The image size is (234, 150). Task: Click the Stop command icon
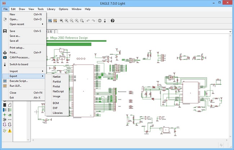pyautogui.click(x=100, y=21)
